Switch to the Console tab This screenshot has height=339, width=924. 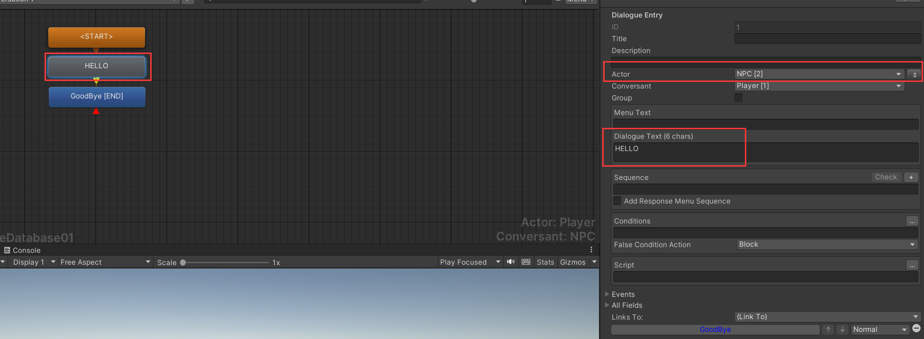(x=22, y=250)
